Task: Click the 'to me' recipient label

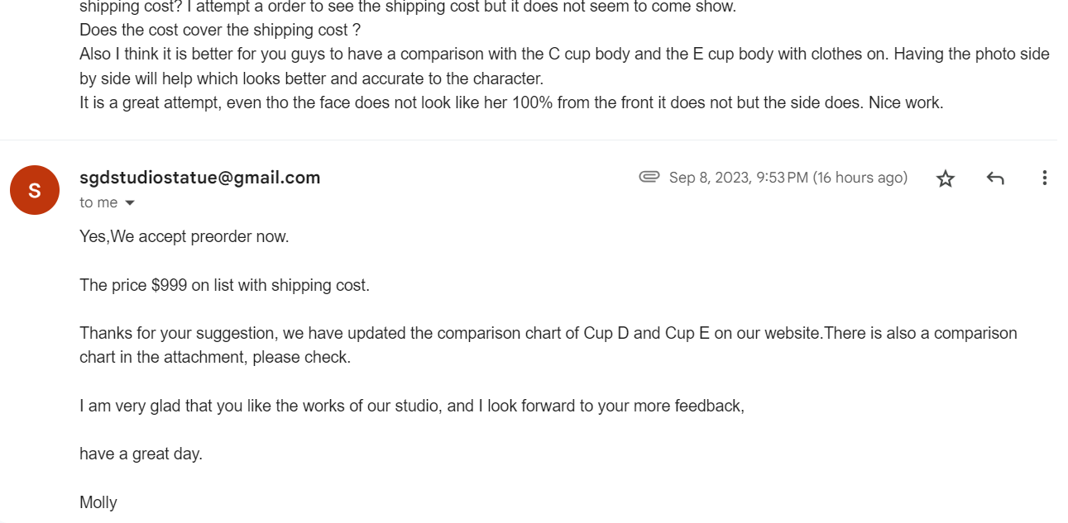Action: coord(98,203)
